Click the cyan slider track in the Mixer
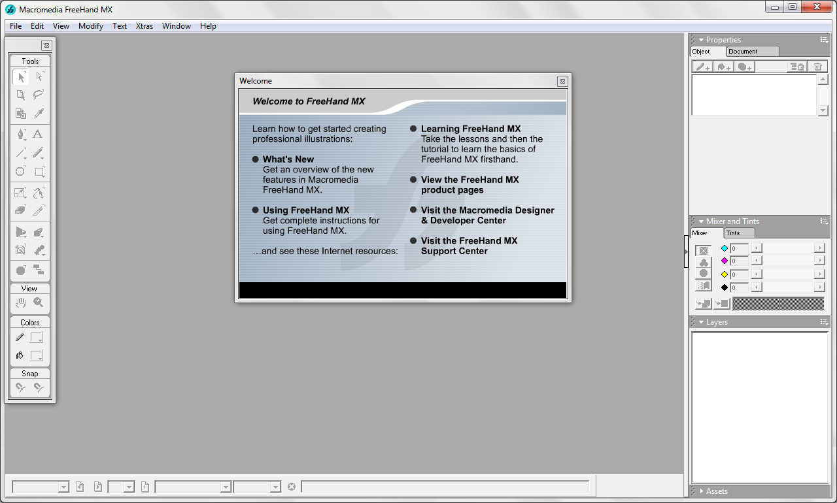Screen dimensions: 837x503 click(x=788, y=248)
